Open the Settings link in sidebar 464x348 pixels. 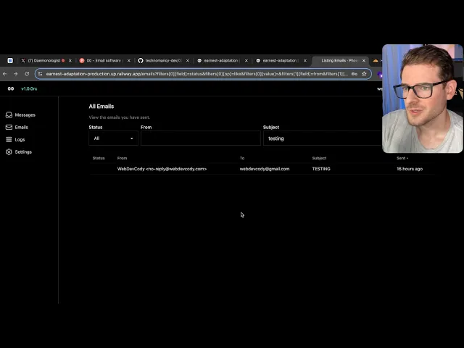pos(23,152)
